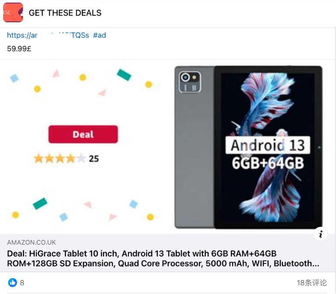Screen dimensions: 336x294
Task: Click the rating count 25
Action: [94, 159]
